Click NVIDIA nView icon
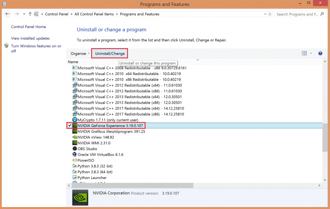330x209 pixels. (74, 137)
